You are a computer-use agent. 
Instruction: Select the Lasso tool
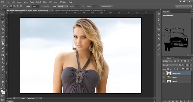pyautogui.click(x=3, y=22)
